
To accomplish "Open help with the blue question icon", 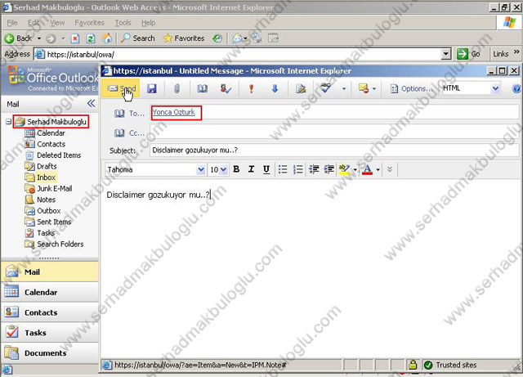I will pos(516,88).
